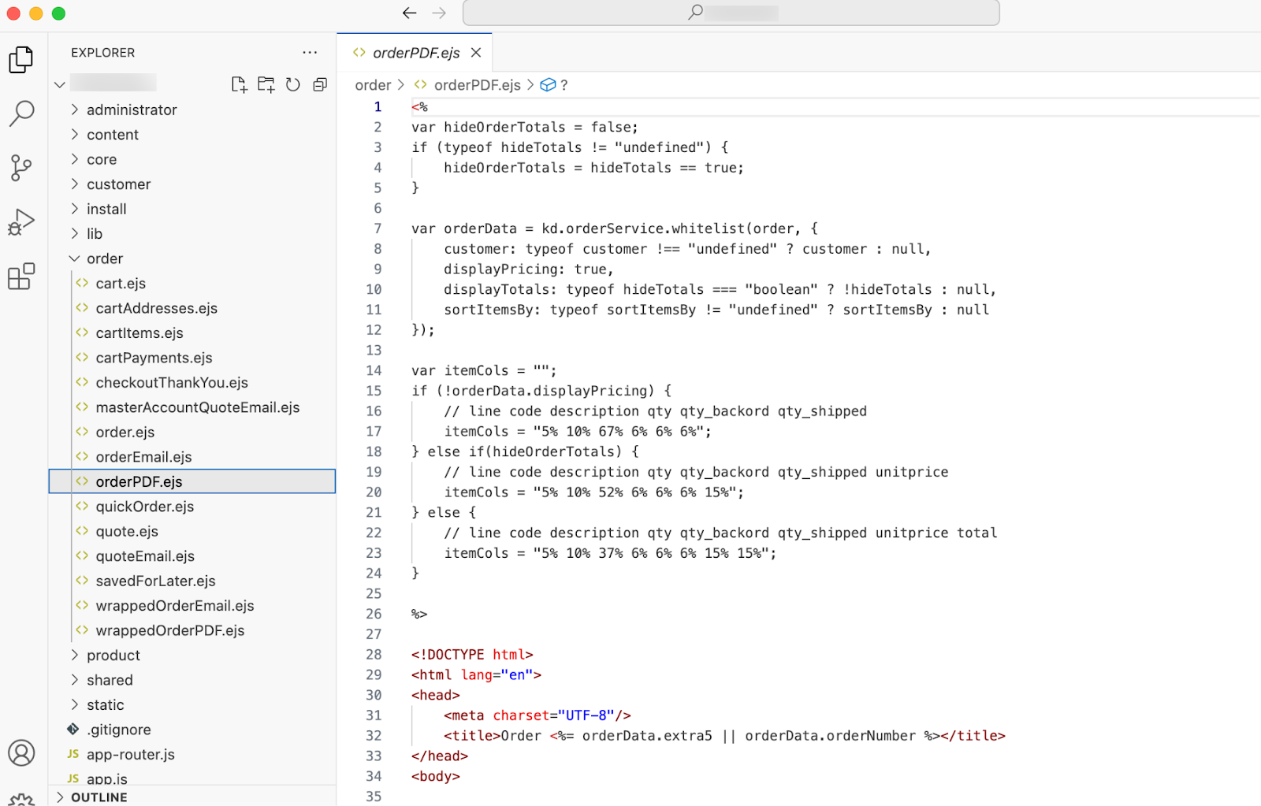
Task: Open quoteEmail.ejs file
Action: [192, 556]
